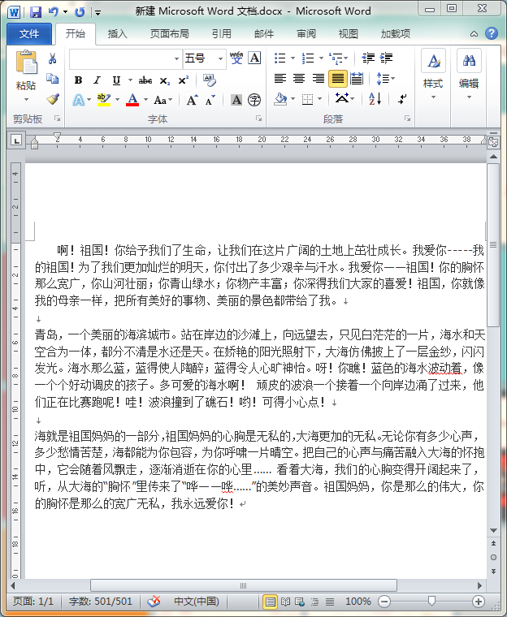Click Grow Font icon
The width and height of the screenshot is (507, 617).
(192, 100)
